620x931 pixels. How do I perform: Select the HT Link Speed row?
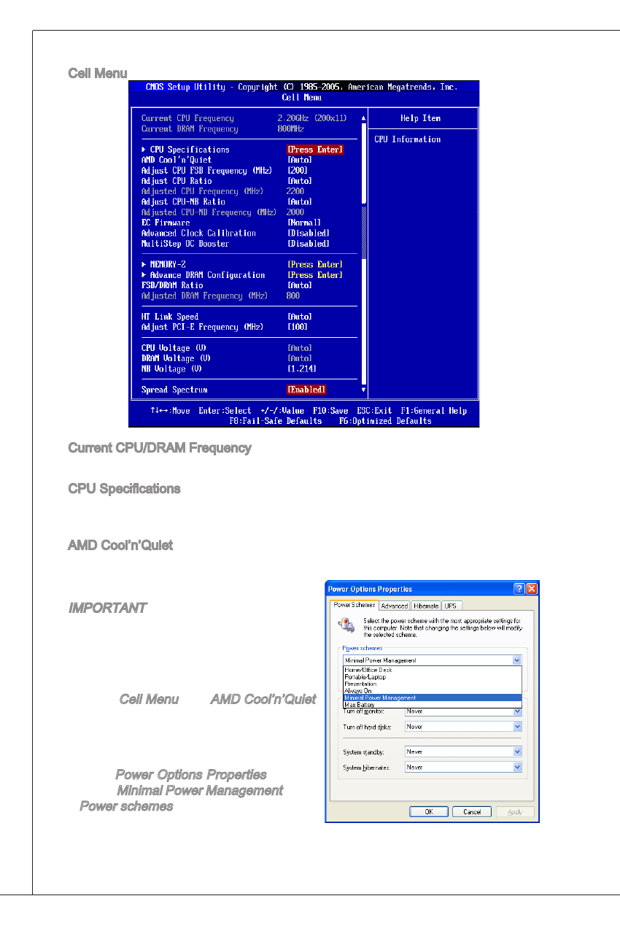pos(227,317)
